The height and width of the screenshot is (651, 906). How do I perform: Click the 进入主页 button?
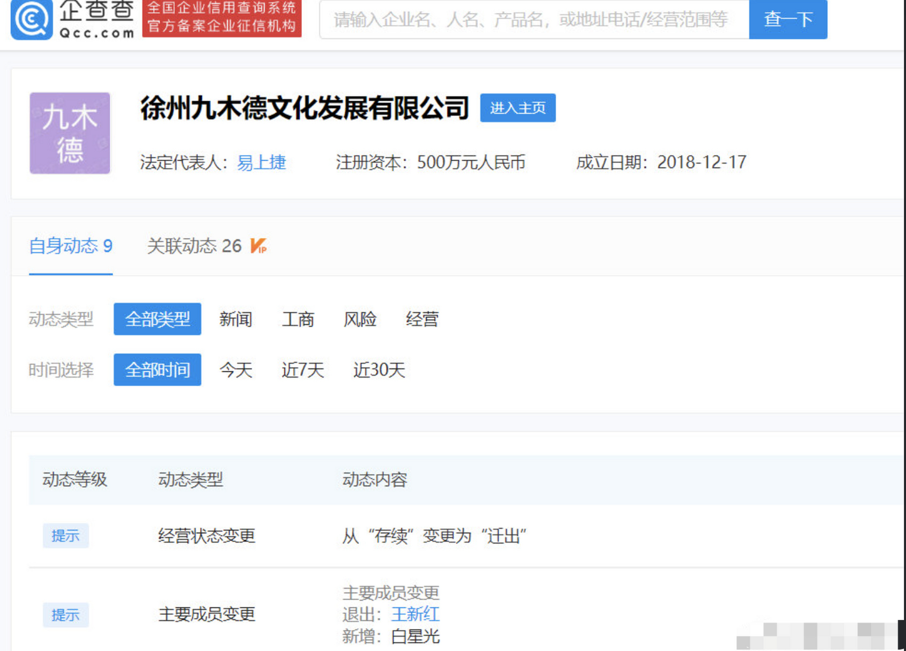coord(518,108)
